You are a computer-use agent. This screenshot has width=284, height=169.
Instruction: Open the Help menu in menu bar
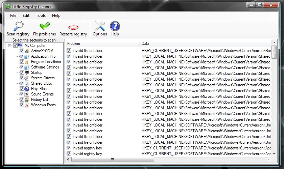(56, 16)
